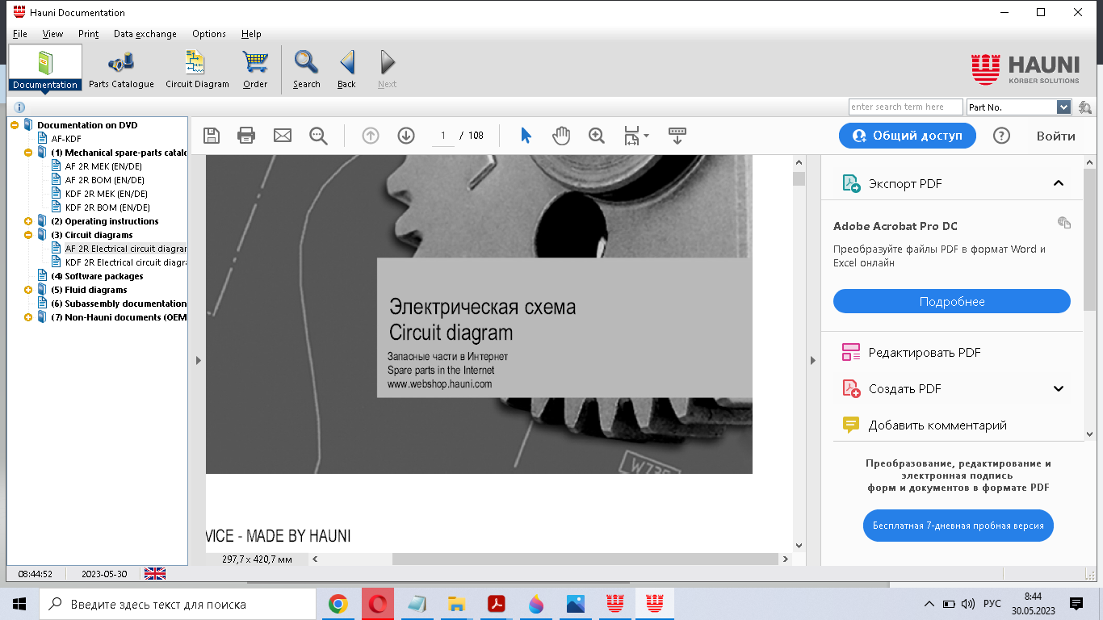Save a copy of the PDF
This screenshot has height=620, width=1103.
pyautogui.click(x=212, y=136)
